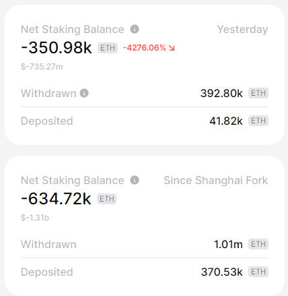
Task: Click ETH badge beside -634.72k balance
Action: tap(107, 199)
